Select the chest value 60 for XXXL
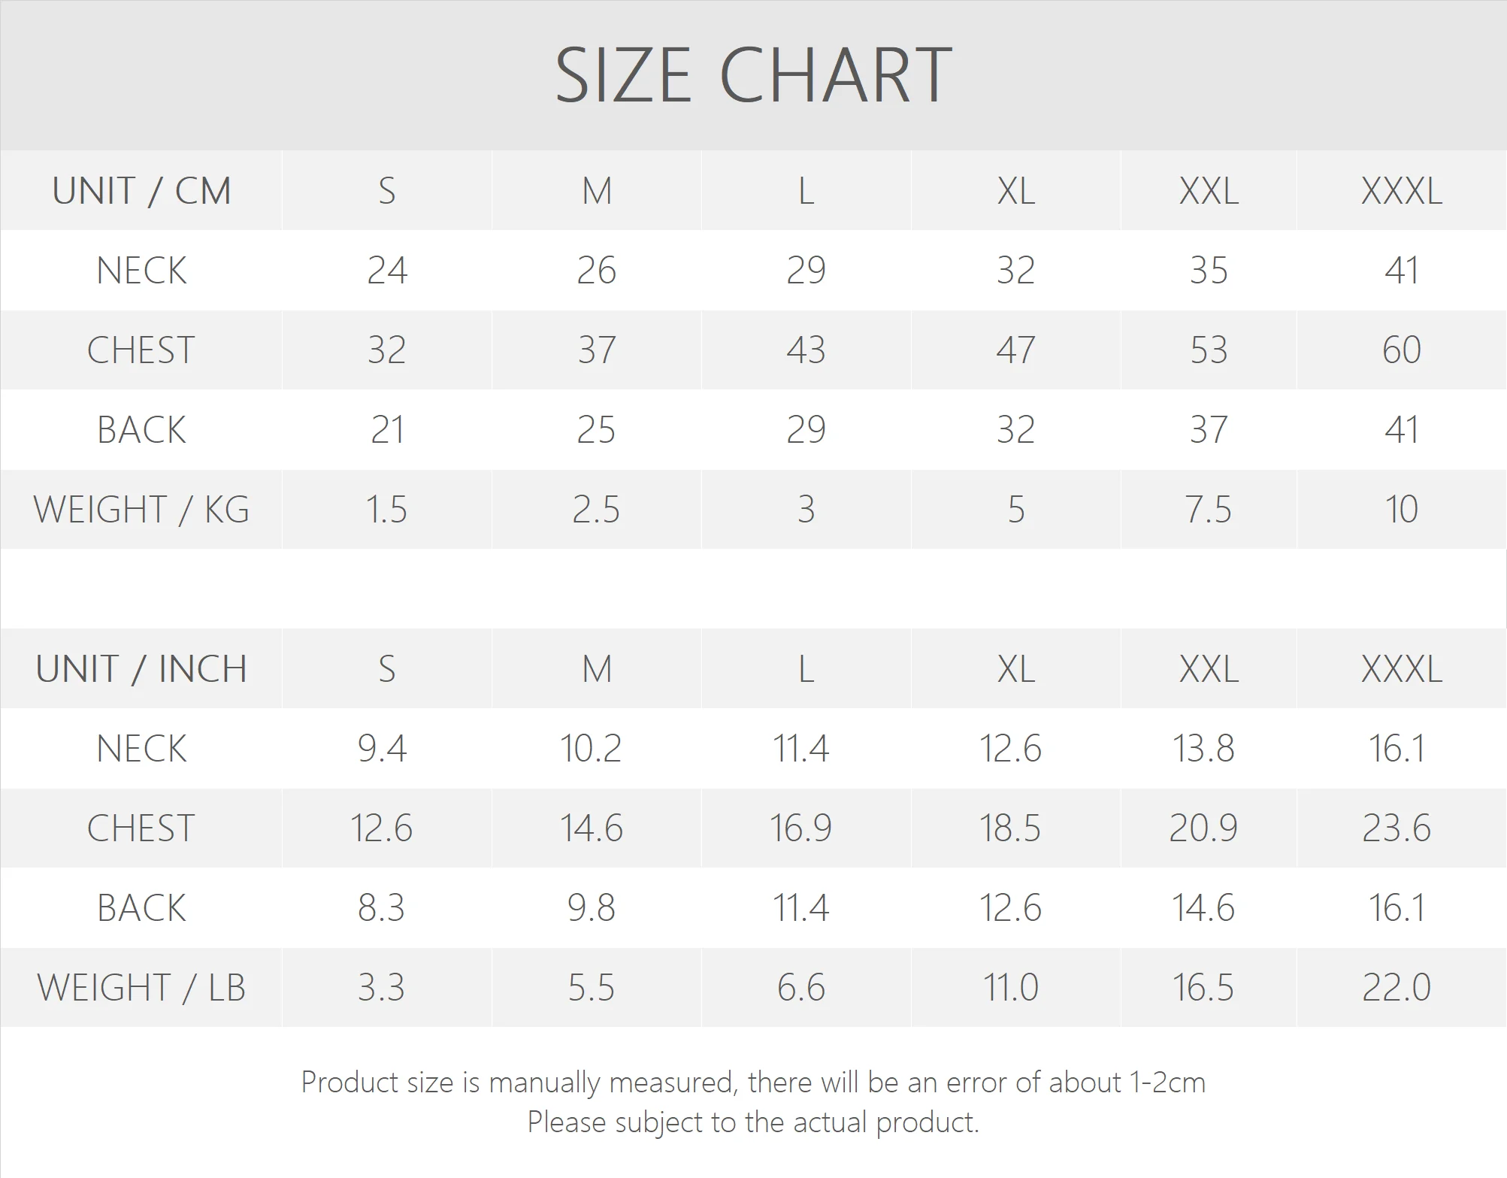 point(1401,350)
